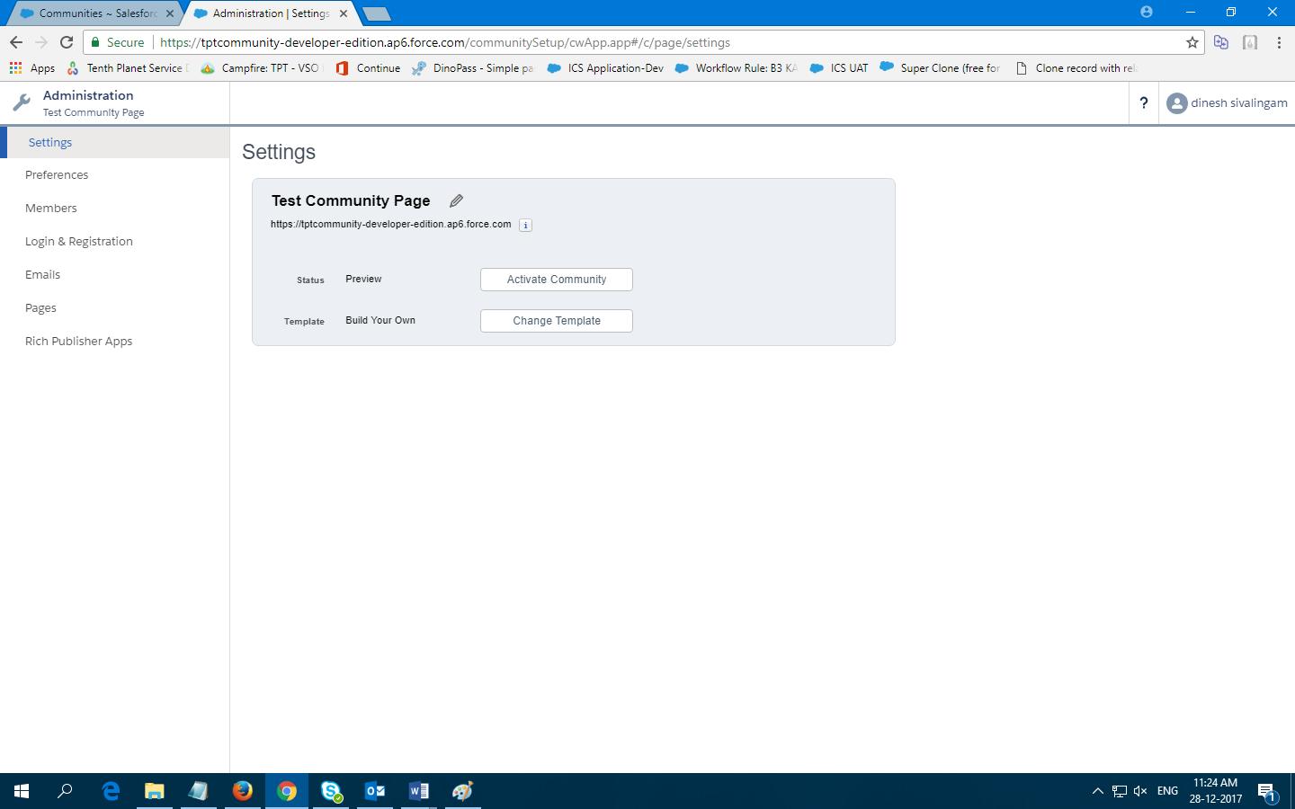Click the browser address bar URL
This screenshot has width=1295, height=809.
coord(445,42)
